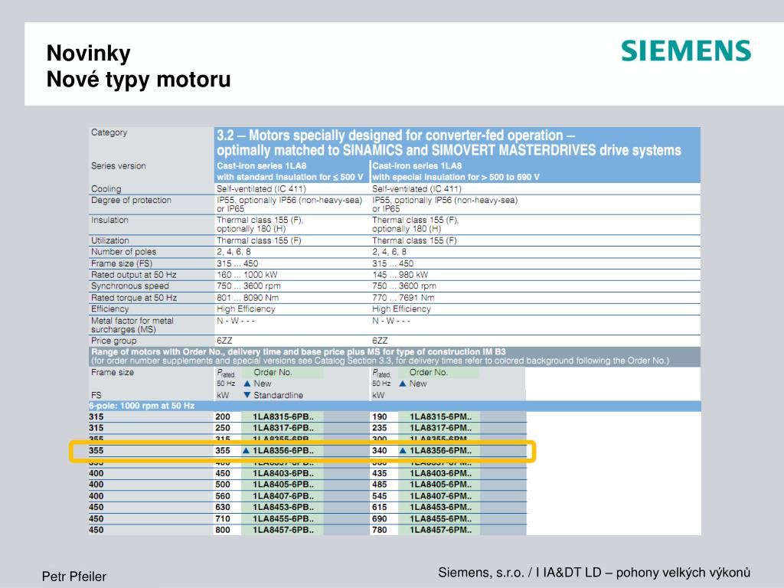Click the 780 kW rated power cell
This screenshot has width=784, height=588.
[x=380, y=530]
